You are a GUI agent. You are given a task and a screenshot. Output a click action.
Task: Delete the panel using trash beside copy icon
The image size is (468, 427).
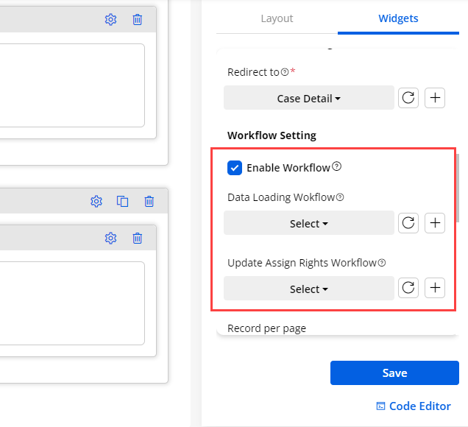[149, 201]
